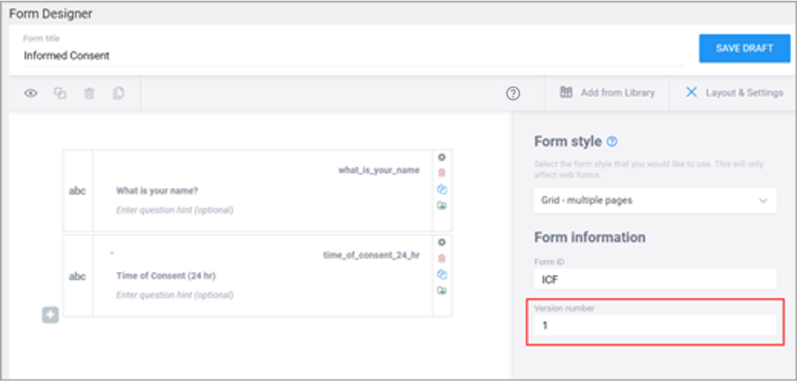This screenshot has height=381, width=797.
Task: Click the preview eye icon in the toolbar
Action: point(31,93)
